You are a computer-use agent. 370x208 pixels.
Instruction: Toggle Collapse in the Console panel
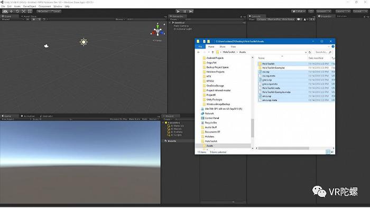coord(262,20)
